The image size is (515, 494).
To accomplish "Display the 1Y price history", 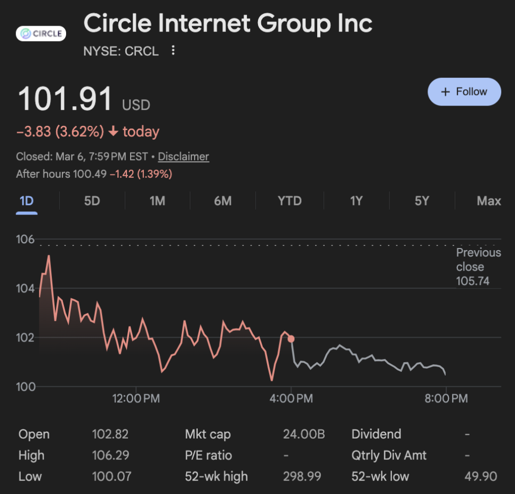I will pyautogui.click(x=356, y=201).
